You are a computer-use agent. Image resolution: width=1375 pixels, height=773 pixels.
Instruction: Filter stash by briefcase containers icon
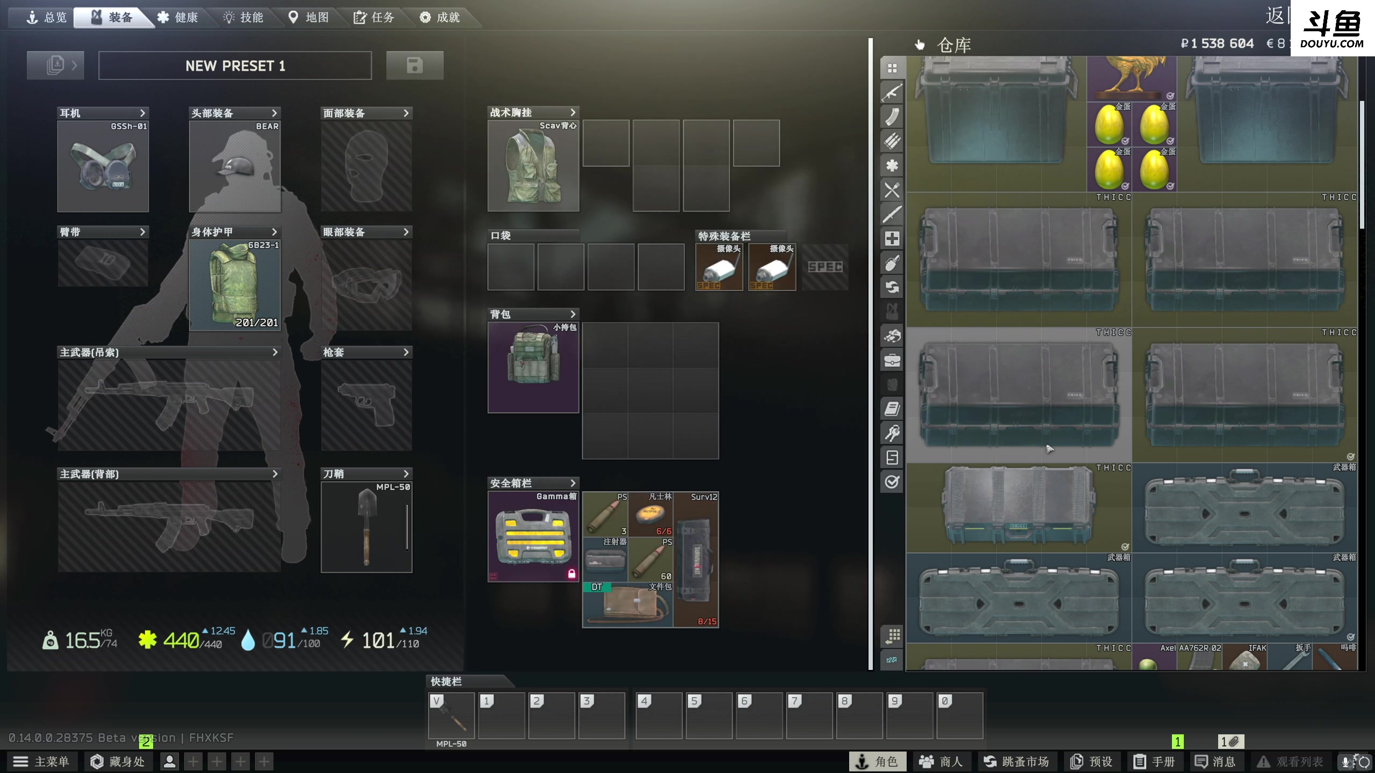tap(892, 360)
